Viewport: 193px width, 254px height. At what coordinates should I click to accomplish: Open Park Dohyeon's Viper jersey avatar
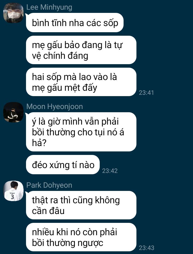click(x=13, y=191)
